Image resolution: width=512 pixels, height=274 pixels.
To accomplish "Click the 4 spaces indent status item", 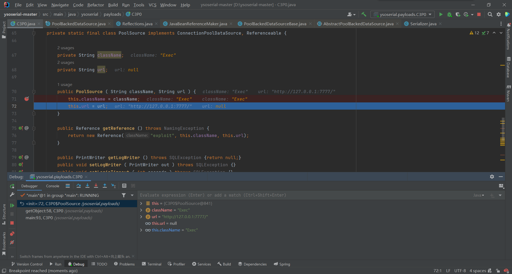I will [478, 271].
